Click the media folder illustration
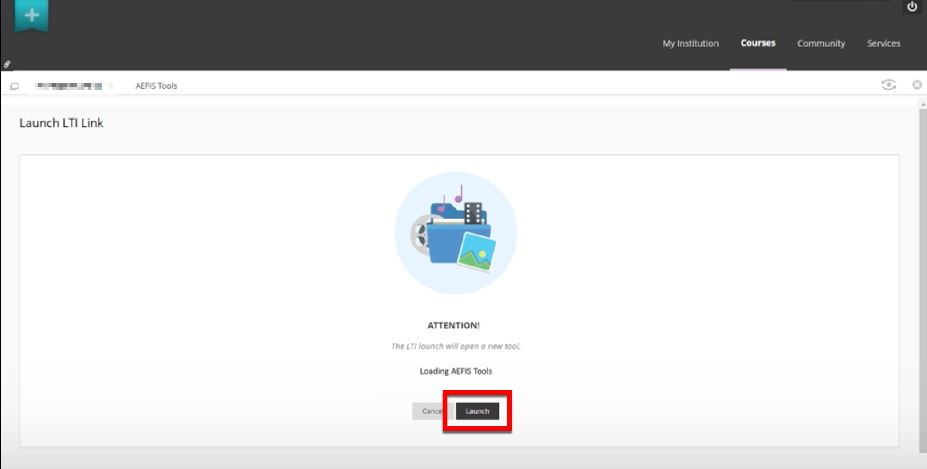The image size is (927, 469). click(456, 233)
